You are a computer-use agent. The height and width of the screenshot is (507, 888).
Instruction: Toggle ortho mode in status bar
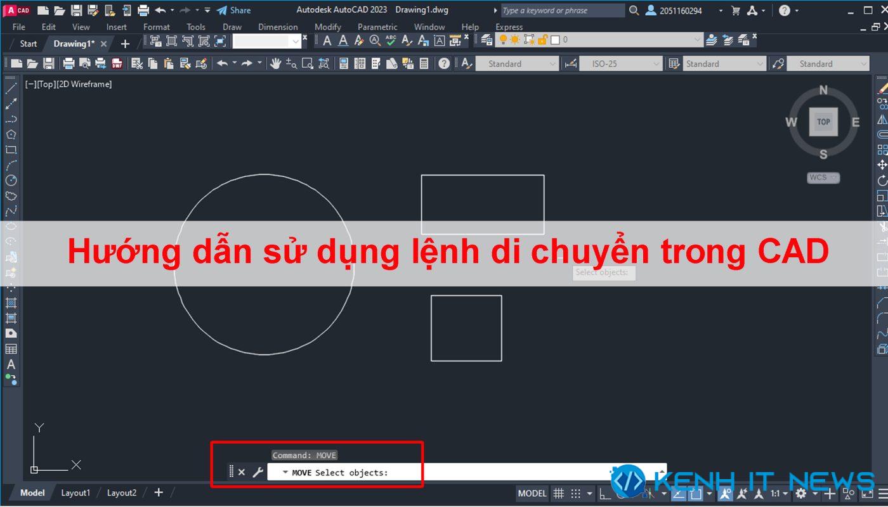tap(605, 494)
